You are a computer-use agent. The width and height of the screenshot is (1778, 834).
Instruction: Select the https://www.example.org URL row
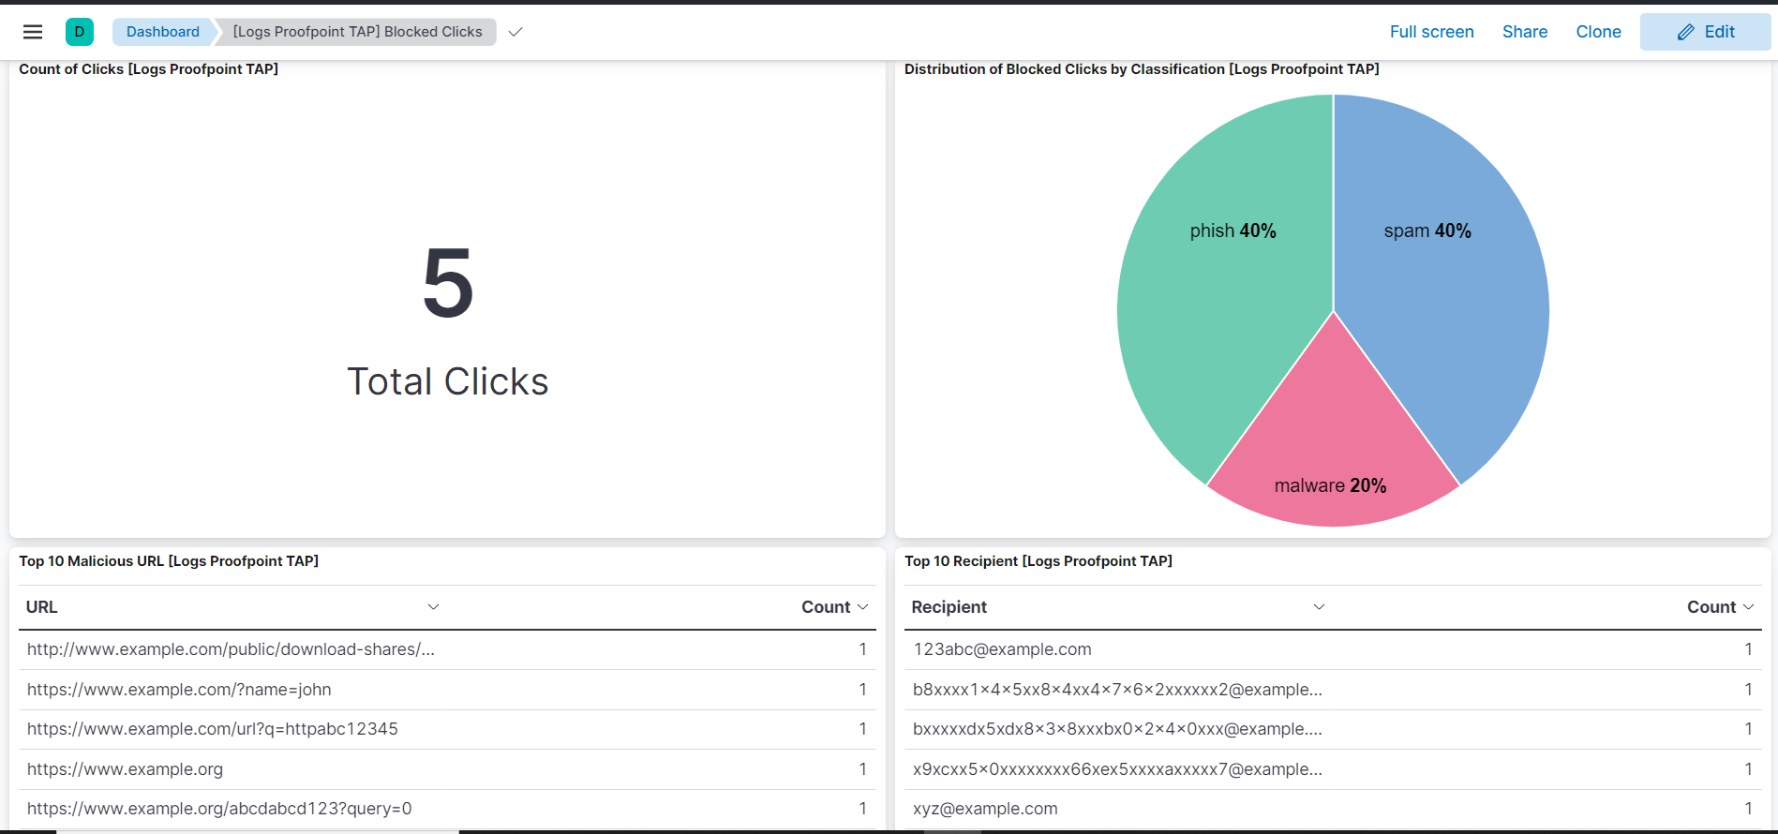point(125,769)
